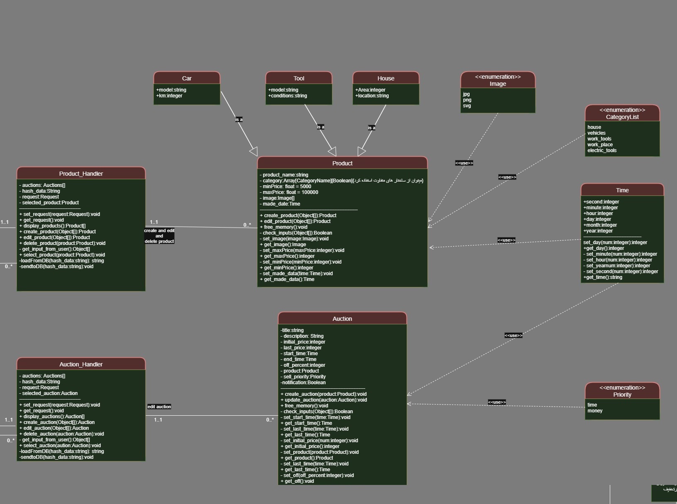Click the 0..* multiplicity near Product
This screenshot has width=677, height=504.
click(x=248, y=225)
